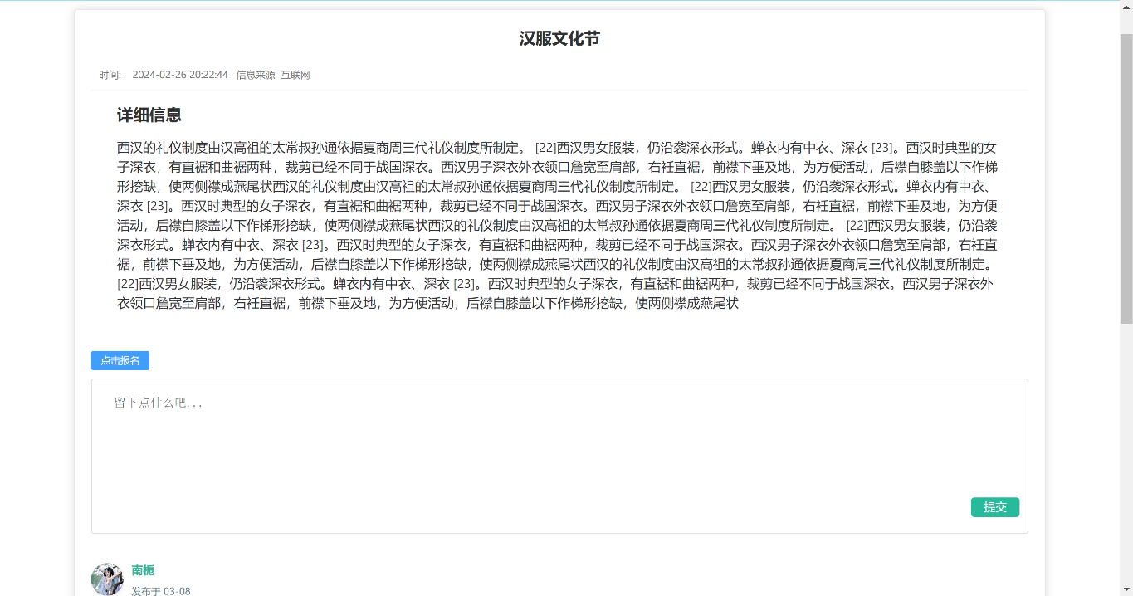The height and width of the screenshot is (596, 1133).
Task: Select the 汉服文化节 title text
Action: coord(559,39)
